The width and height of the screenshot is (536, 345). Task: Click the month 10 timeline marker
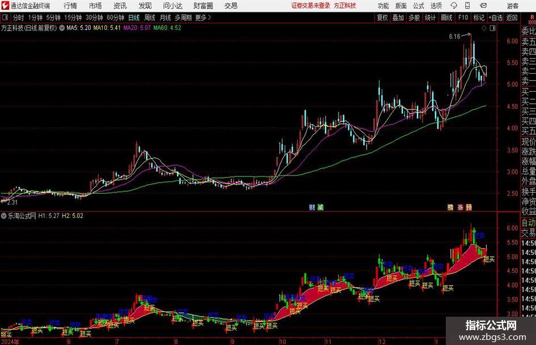[x=282, y=342]
